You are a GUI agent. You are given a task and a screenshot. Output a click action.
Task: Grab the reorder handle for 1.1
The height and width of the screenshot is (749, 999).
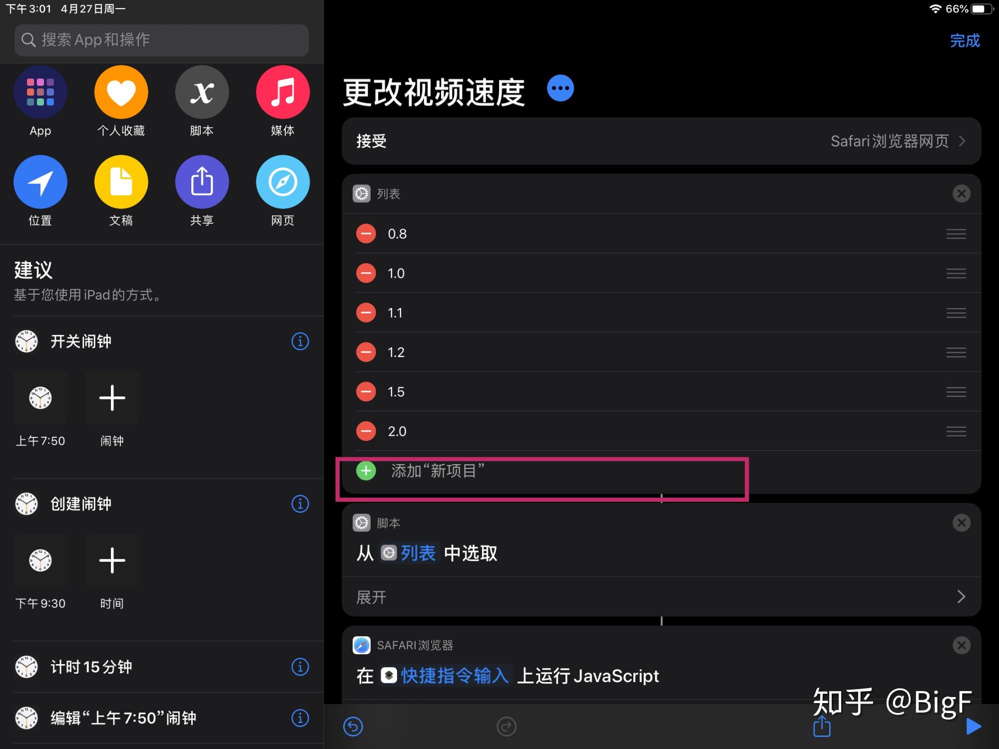tap(956, 313)
